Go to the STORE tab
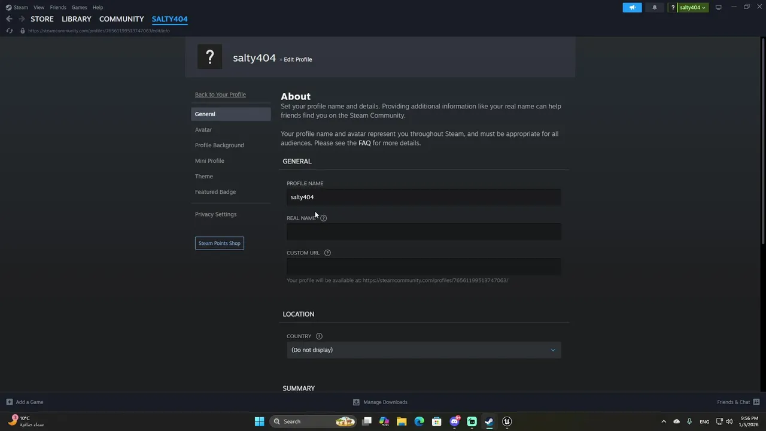Image resolution: width=766 pixels, height=431 pixels. point(42,19)
